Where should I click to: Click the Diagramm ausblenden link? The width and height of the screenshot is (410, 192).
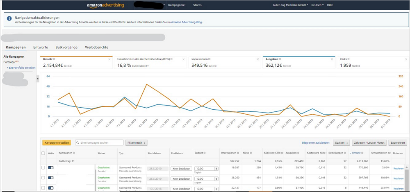(x=315, y=142)
